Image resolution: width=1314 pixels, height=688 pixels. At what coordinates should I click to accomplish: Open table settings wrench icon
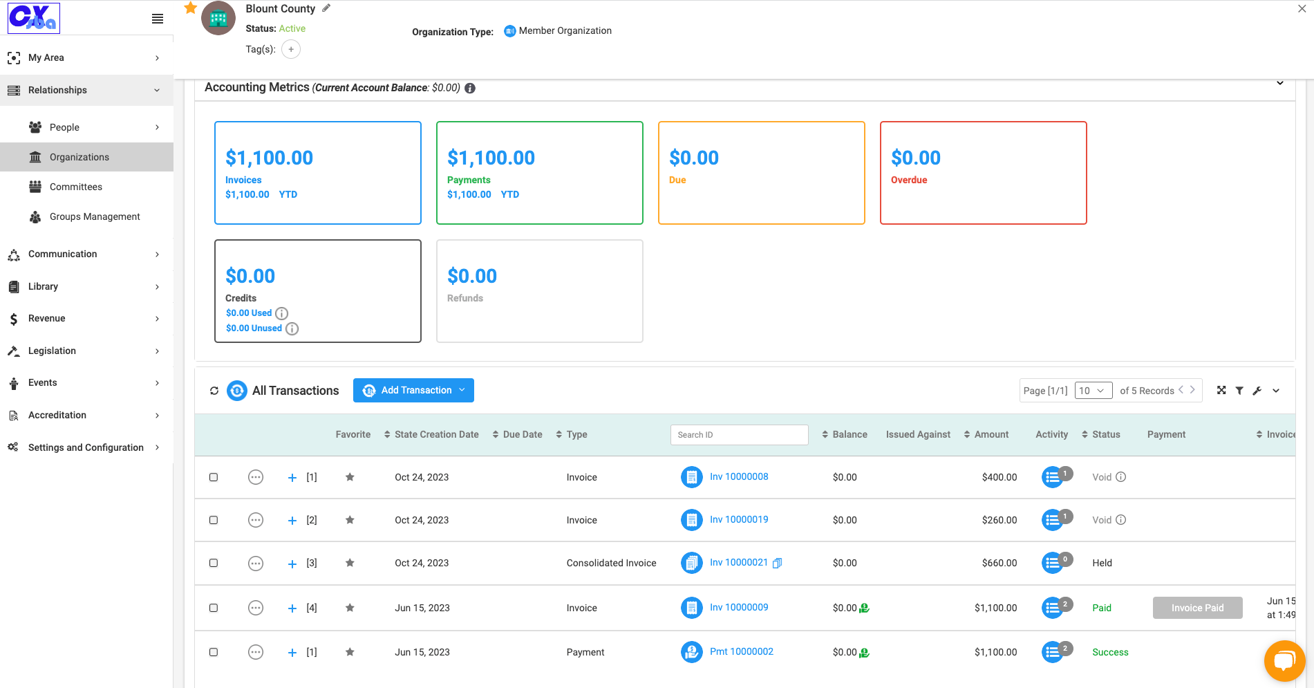point(1257,391)
